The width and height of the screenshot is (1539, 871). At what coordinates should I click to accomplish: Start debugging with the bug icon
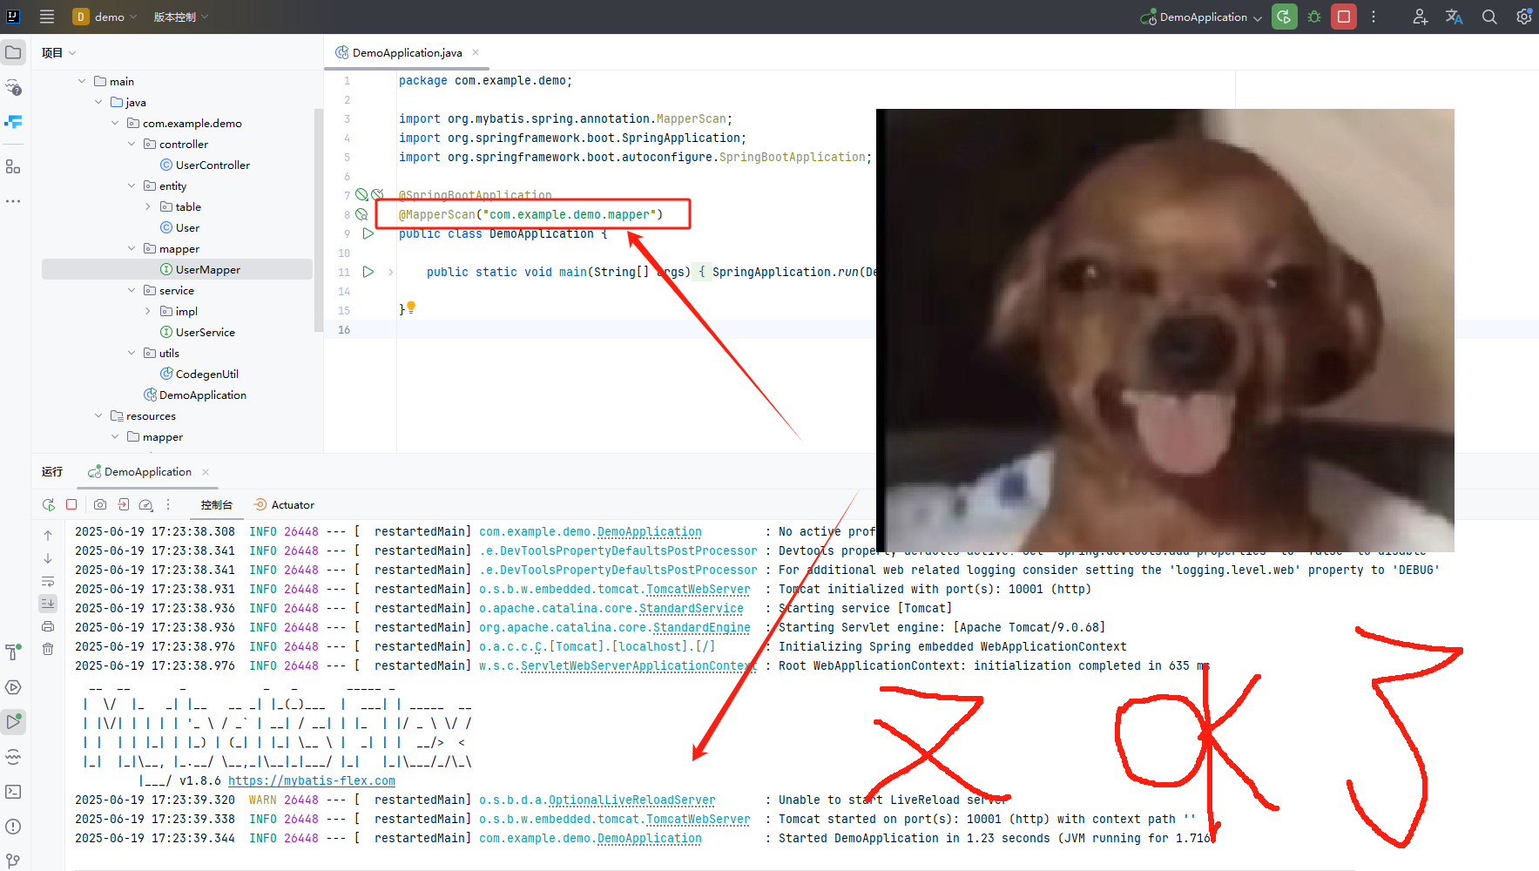(1314, 17)
